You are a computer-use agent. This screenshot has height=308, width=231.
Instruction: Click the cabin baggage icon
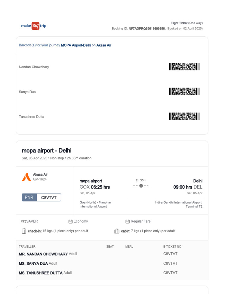click(117, 231)
